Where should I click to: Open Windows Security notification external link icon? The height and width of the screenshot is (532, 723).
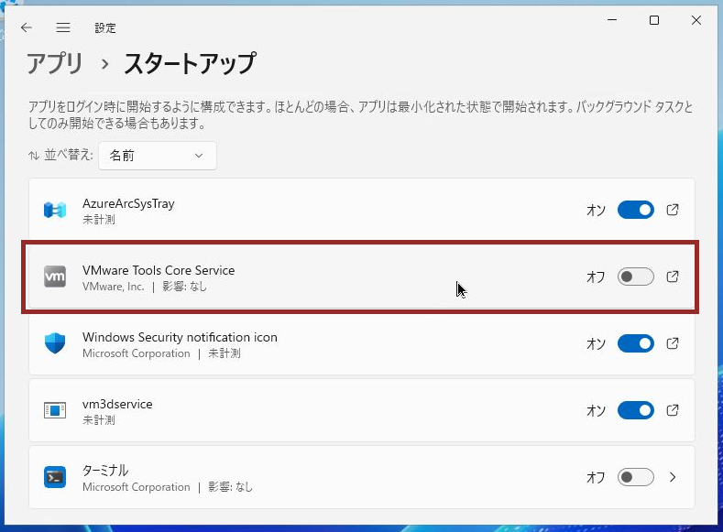673,343
